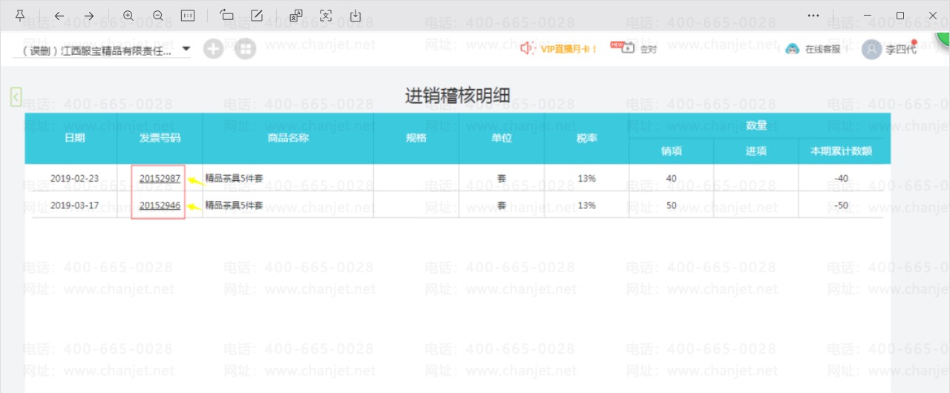This screenshot has width=950, height=393.
Task: Zoom out of the picture
Action: 158,16
